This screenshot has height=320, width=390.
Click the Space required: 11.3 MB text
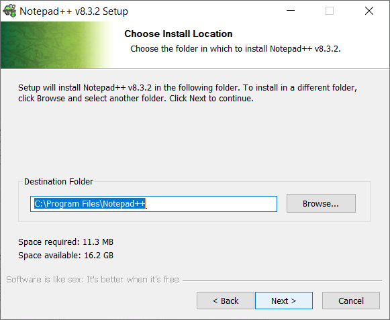click(x=66, y=242)
